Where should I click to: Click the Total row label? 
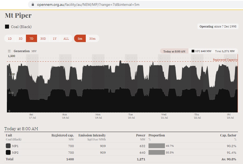10,159
